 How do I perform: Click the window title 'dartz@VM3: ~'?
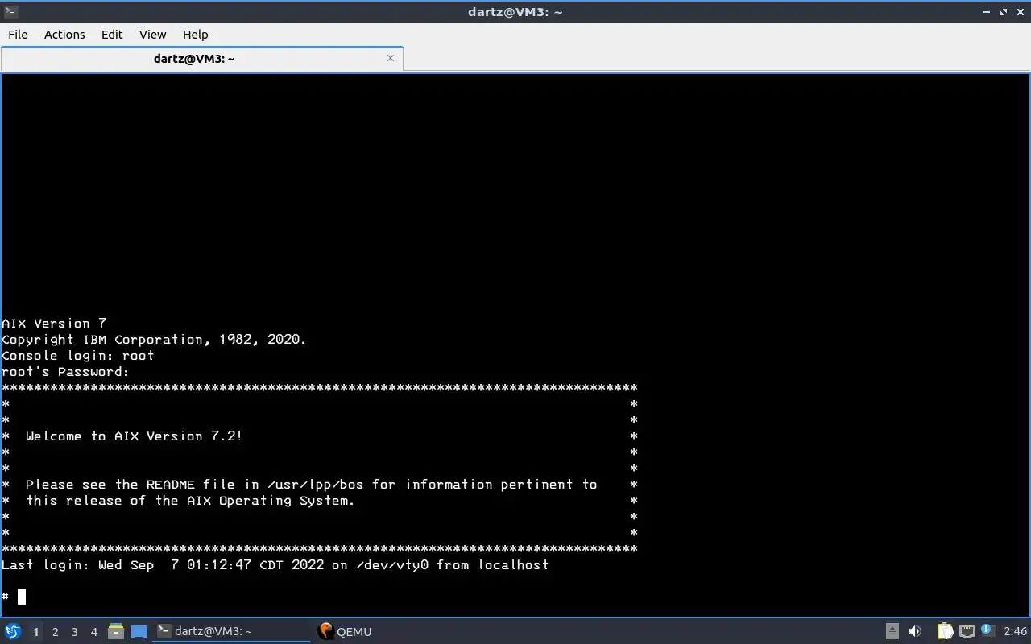pyautogui.click(x=515, y=11)
